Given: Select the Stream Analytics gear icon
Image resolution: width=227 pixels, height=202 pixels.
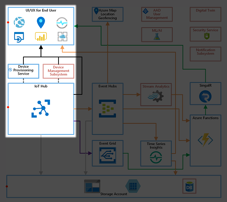Looking at the screenshot, I should 156,96.
